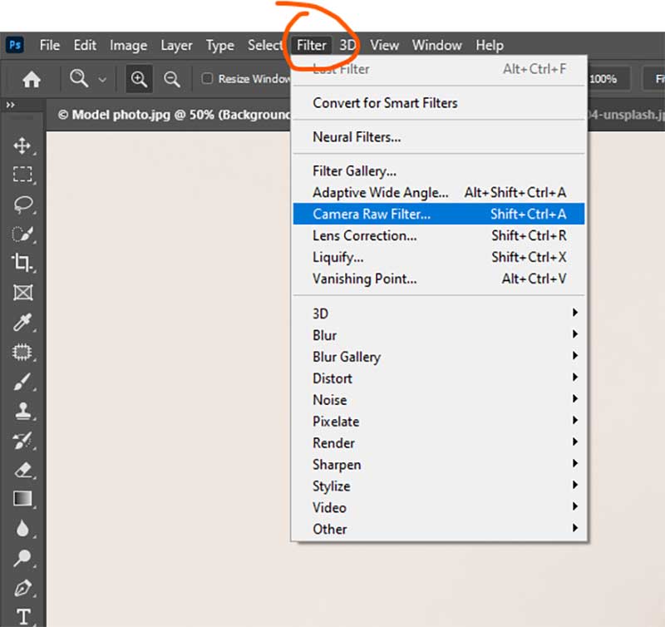Toggle Zoom In mode

[139, 79]
